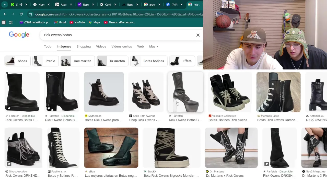Switch to the Confi settings tab
The width and height of the screenshot is (327, 183).
pyautogui.click(x=108, y=5)
